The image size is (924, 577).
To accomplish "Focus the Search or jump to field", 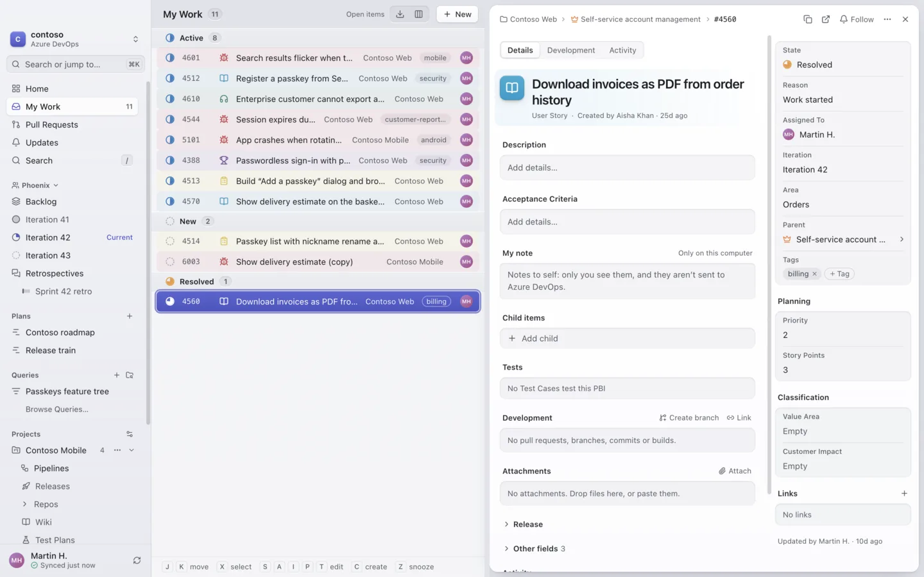I will point(75,64).
